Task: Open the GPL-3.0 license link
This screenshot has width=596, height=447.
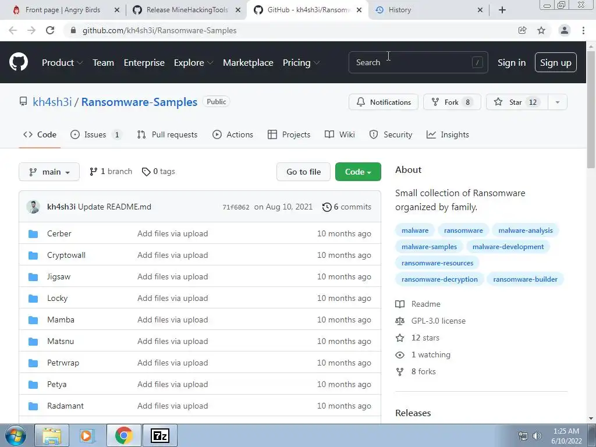Action: (x=438, y=321)
